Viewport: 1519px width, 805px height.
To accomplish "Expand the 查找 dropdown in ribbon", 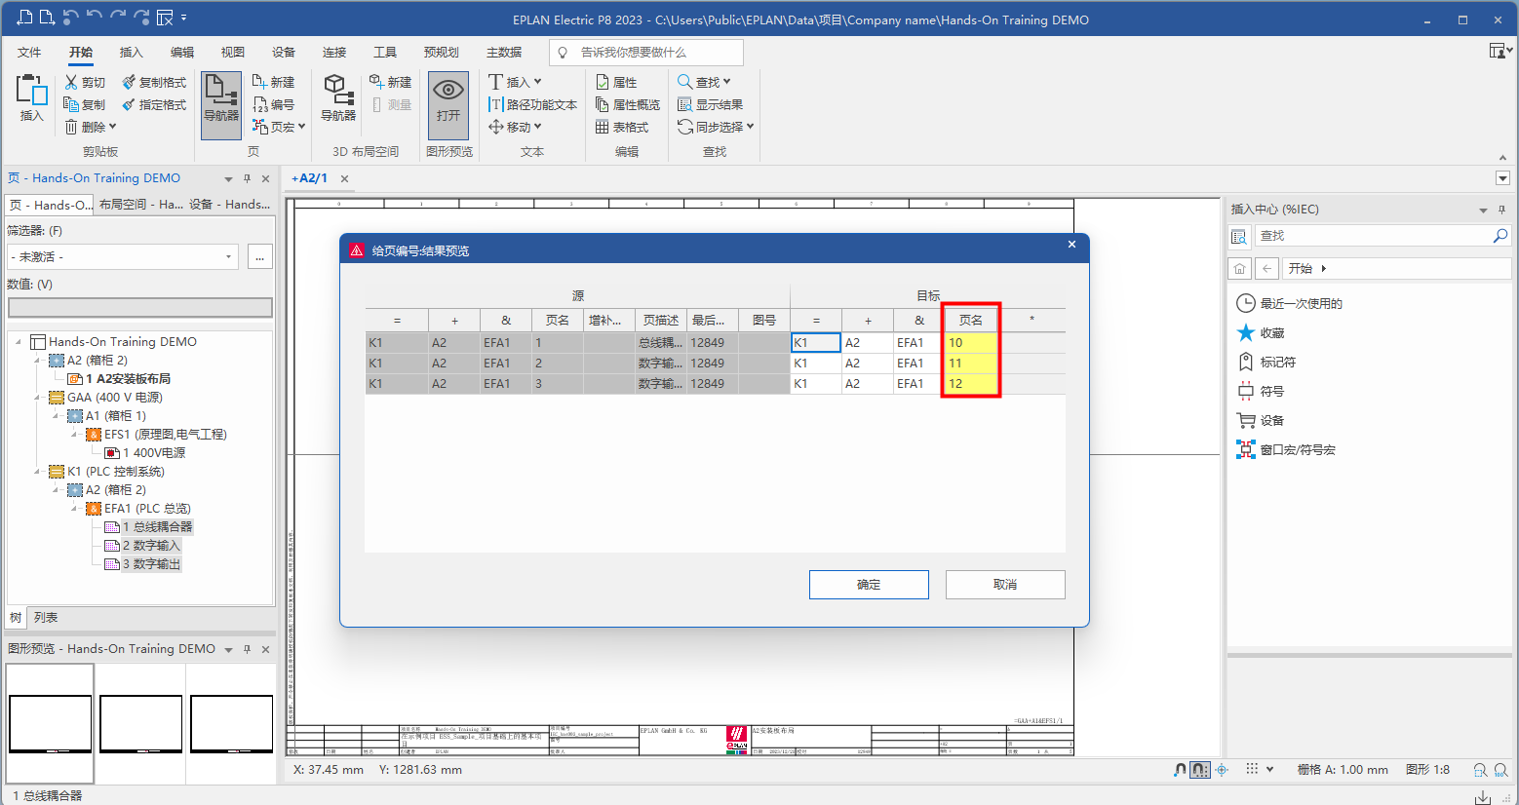I will click(726, 83).
